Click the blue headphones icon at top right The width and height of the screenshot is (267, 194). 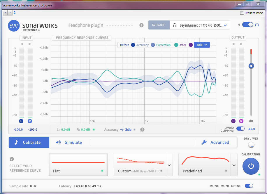257,25
